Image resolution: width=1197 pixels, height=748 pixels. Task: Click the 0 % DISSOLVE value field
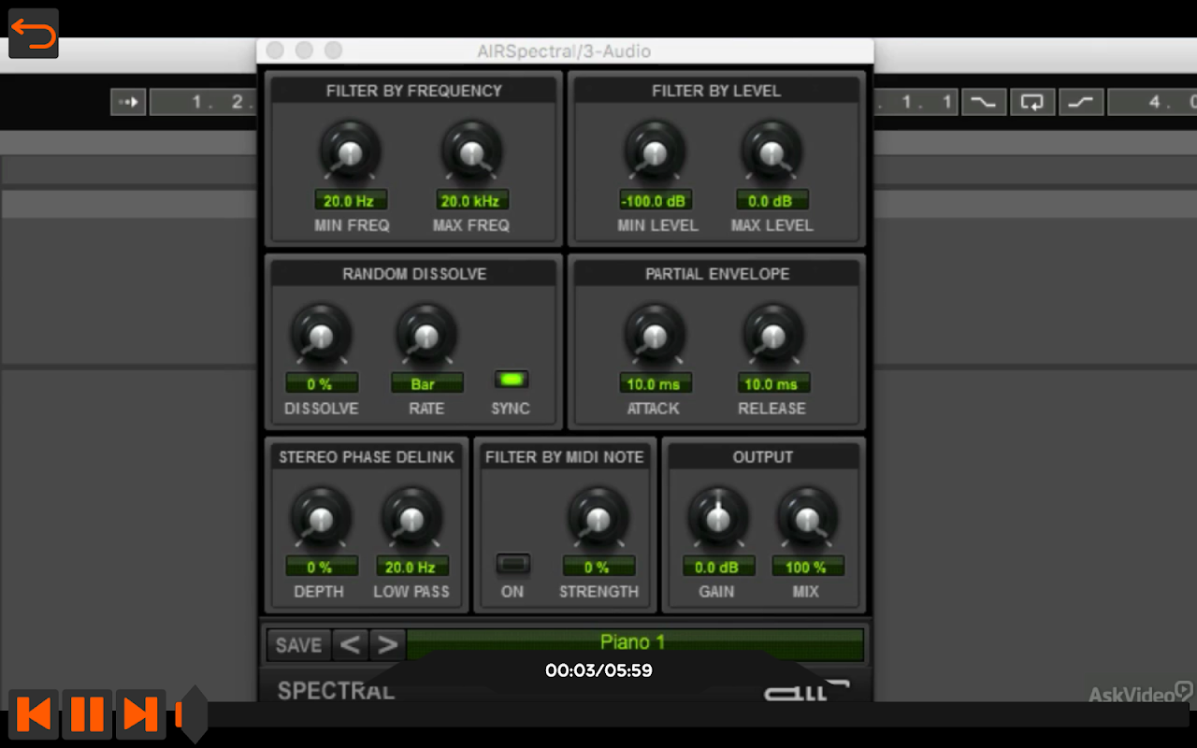tap(321, 383)
